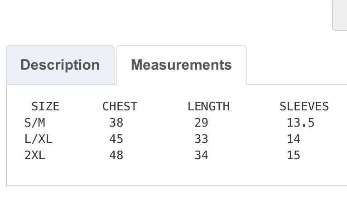This screenshot has width=347, height=218.
Task: Click length value 29 for S/M
Action: (x=201, y=123)
